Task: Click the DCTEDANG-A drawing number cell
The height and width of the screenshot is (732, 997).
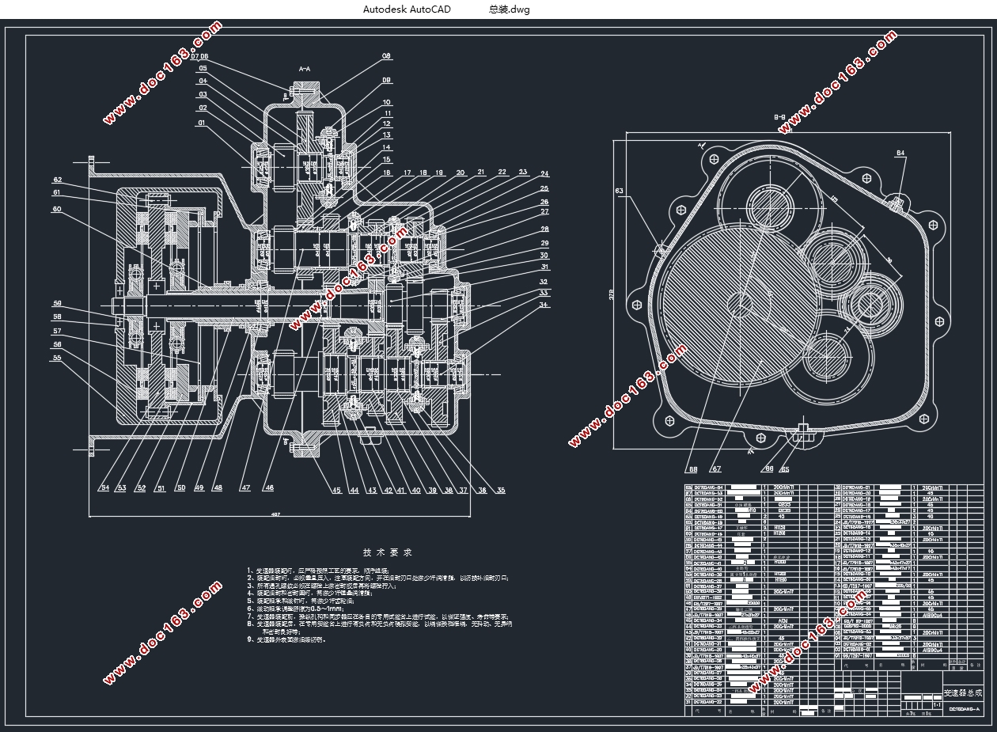Action: tap(964, 709)
